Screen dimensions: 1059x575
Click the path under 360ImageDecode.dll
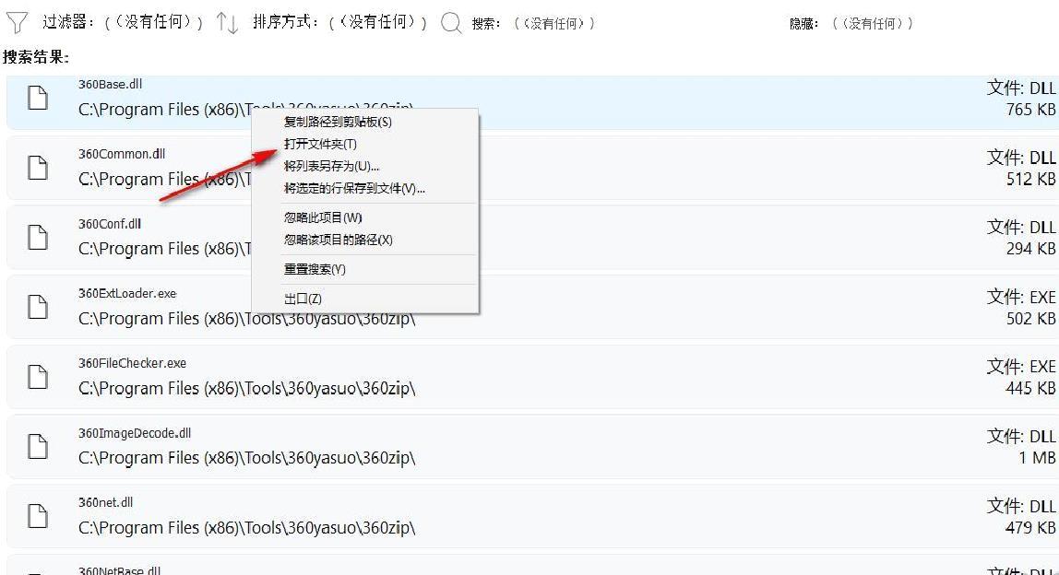246,458
